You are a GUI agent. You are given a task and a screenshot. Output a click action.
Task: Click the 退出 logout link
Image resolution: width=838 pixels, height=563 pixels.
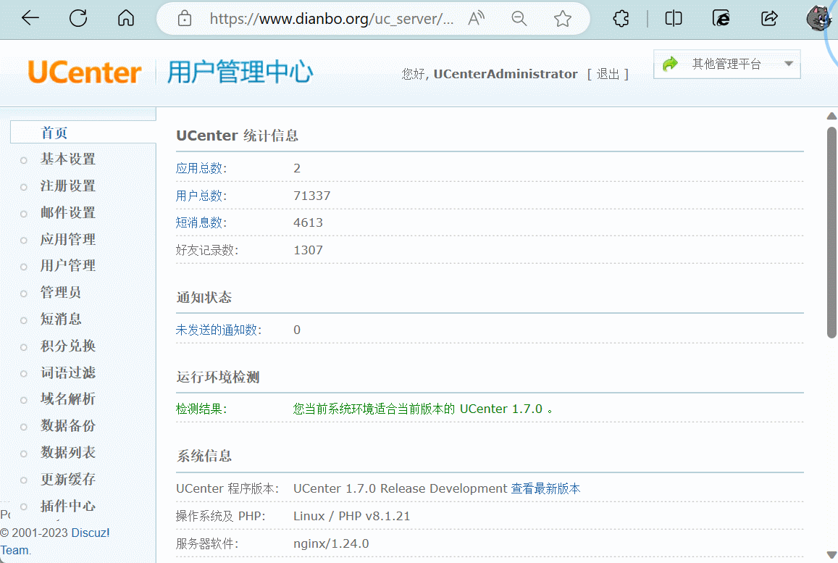pos(608,74)
